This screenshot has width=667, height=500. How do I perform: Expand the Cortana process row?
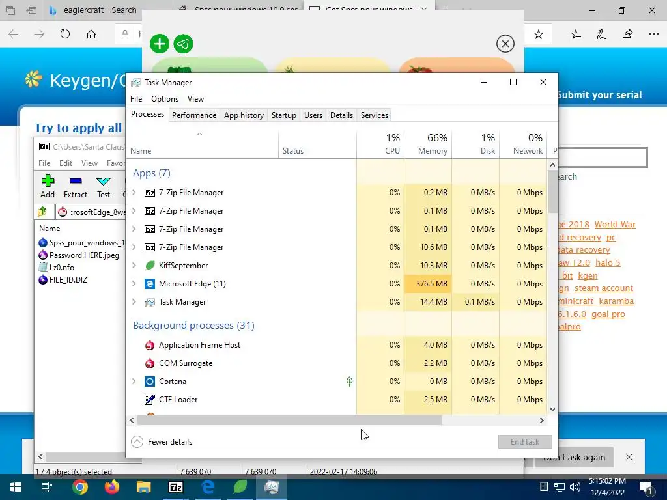coord(134,382)
